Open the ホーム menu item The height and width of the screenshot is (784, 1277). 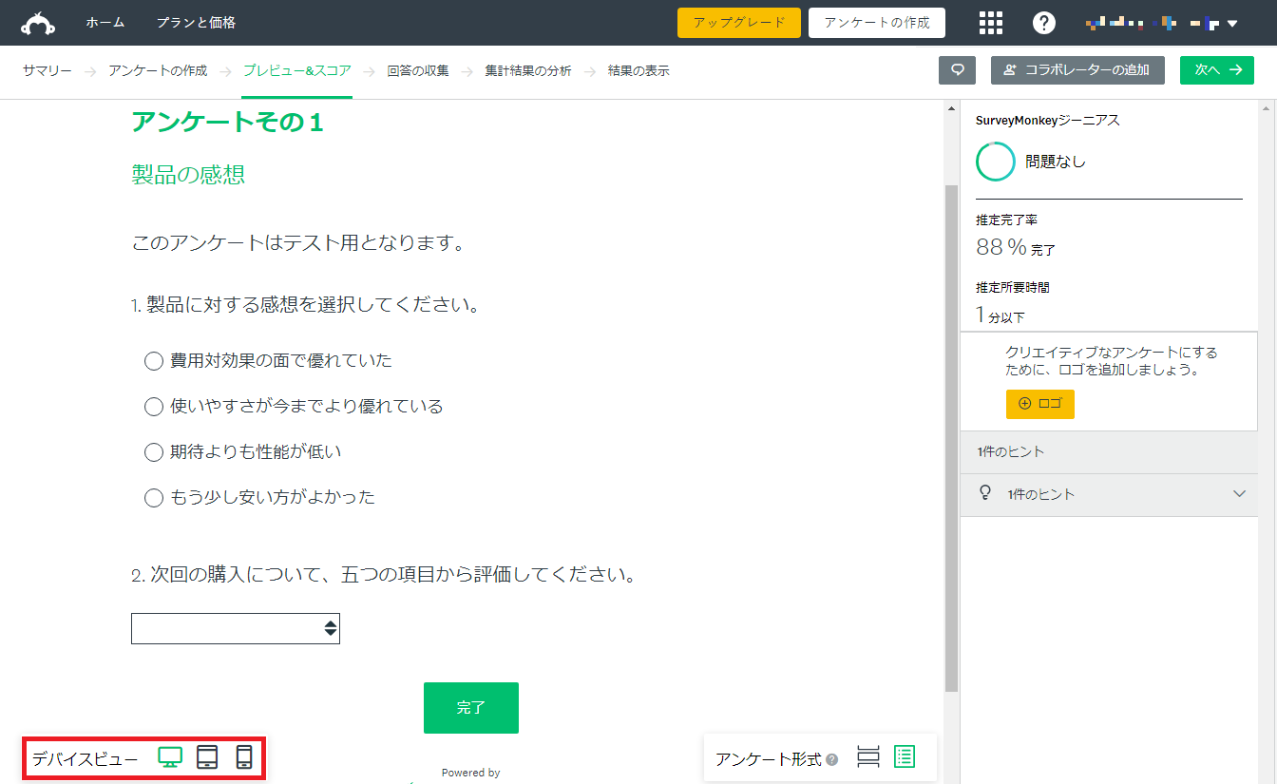point(105,23)
